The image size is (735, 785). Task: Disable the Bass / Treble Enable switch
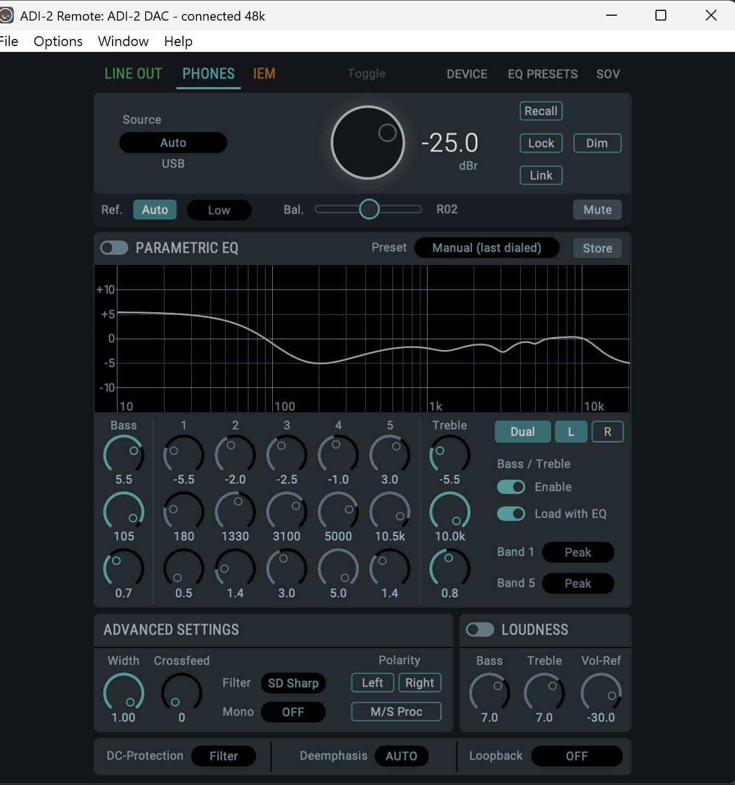511,487
